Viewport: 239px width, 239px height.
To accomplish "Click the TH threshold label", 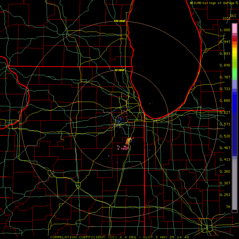I will click(228, 207).
